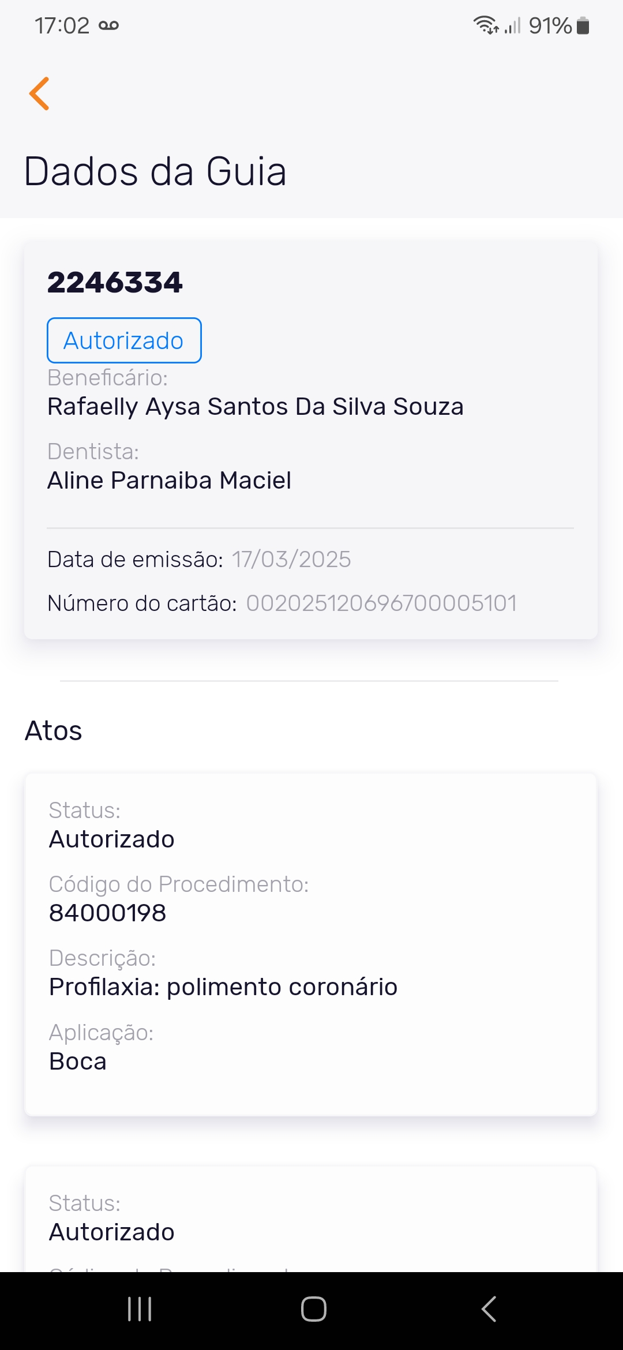623x1350 pixels.
Task: Tap procedure code 84000198
Action: click(x=108, y=913)
